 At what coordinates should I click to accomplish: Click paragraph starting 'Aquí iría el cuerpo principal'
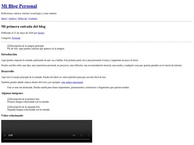(x=54, y=77)
